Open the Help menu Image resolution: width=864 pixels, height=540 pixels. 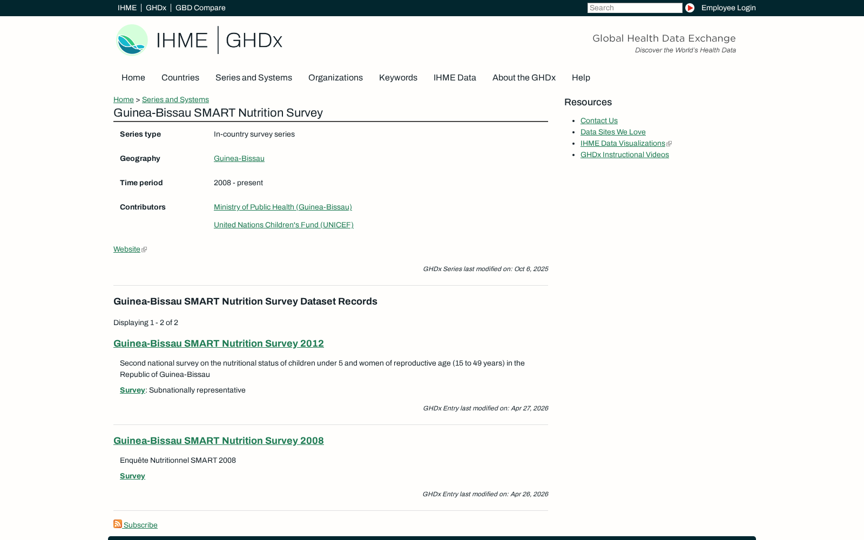coord(581,78)
